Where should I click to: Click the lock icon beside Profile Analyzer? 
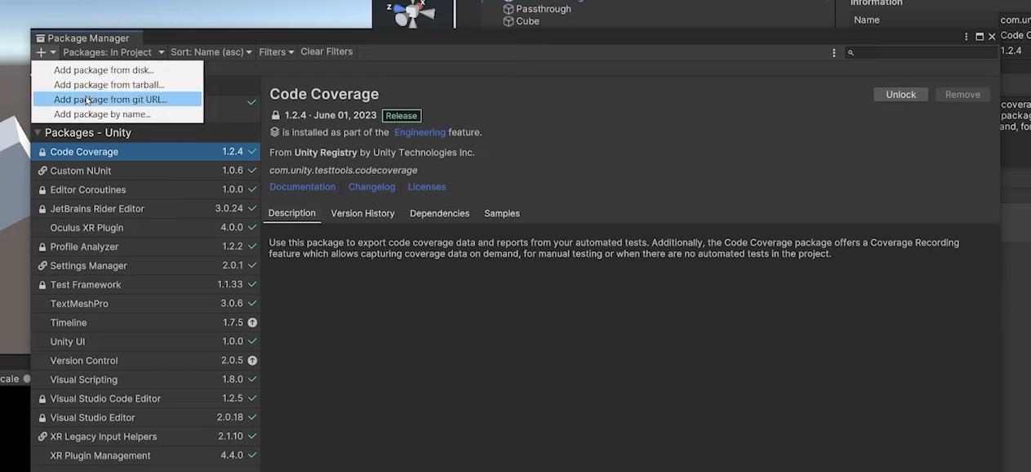[x=42, y=247]
